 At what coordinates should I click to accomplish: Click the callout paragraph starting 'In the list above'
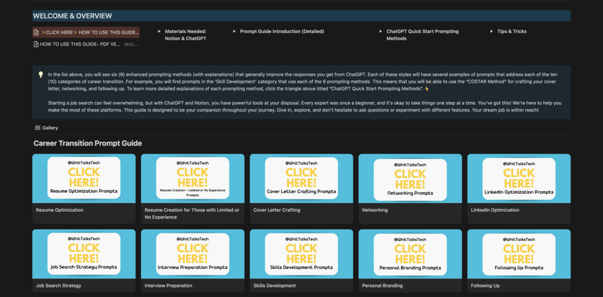tap(302, 82)
